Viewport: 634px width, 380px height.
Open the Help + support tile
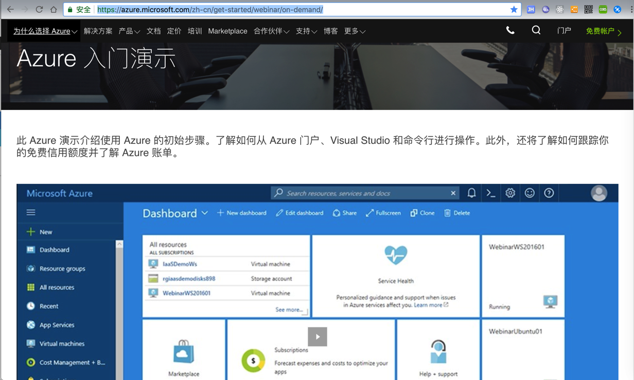point(438,350)
